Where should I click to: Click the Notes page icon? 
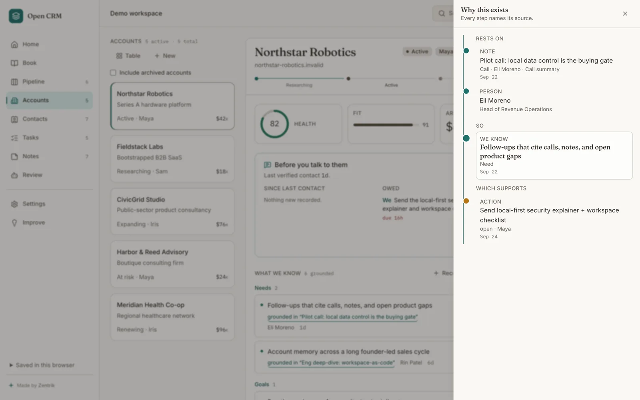click(x=14, y=156)
